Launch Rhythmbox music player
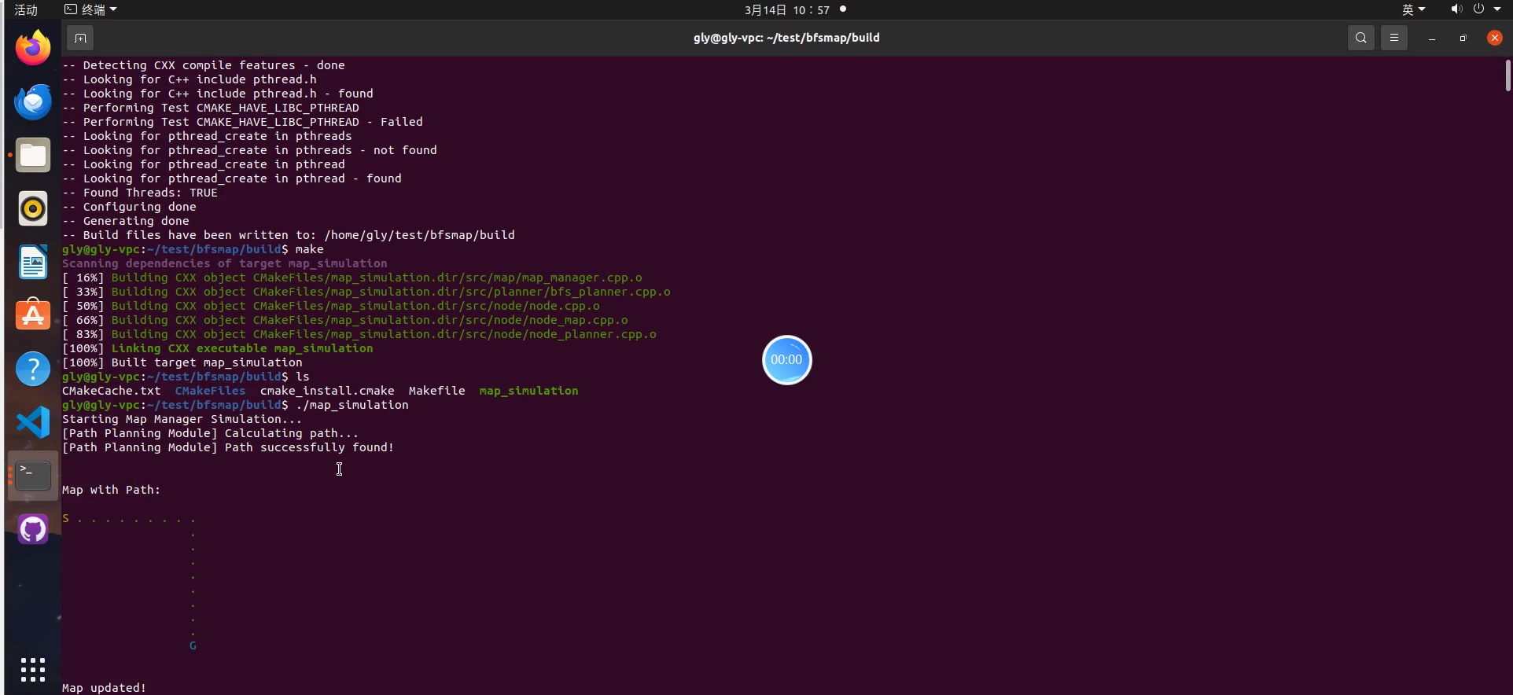 33,209
